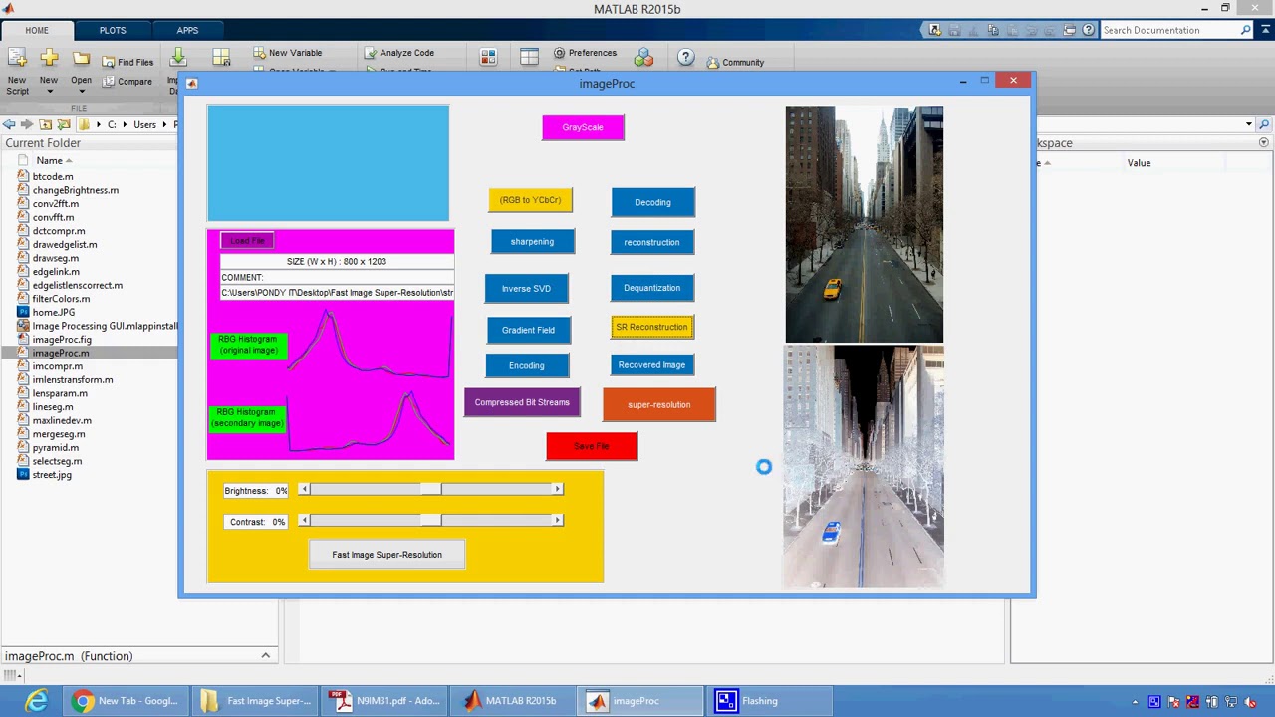Click the round help icon beside search box
1275x717 pixels.
(1089, 30)
